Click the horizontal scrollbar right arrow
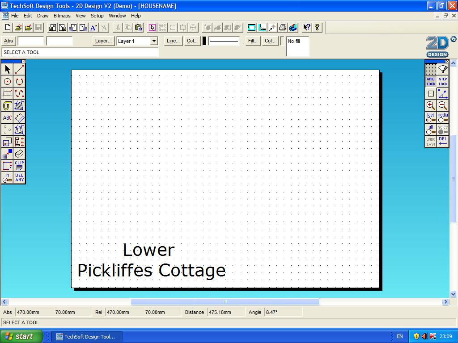The image size is (458, 343). point(445,301)
